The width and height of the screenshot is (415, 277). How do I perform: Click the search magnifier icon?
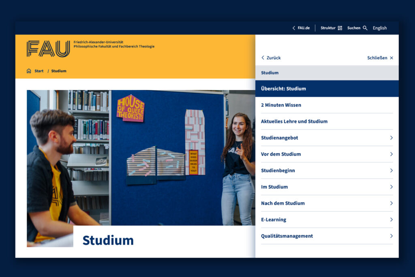coord(365,28)
